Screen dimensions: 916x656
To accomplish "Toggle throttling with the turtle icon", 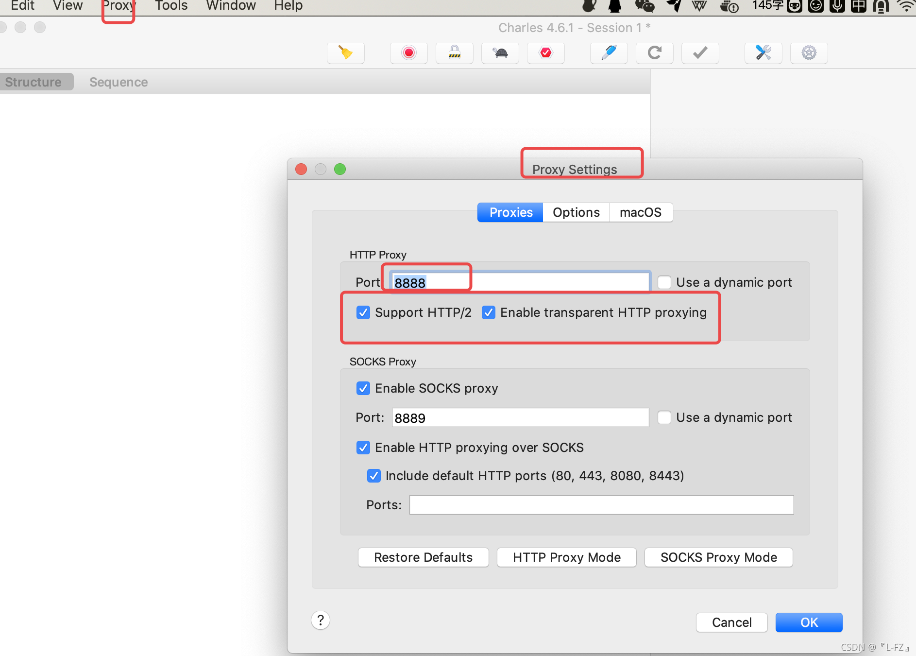I will pos(500,52).
